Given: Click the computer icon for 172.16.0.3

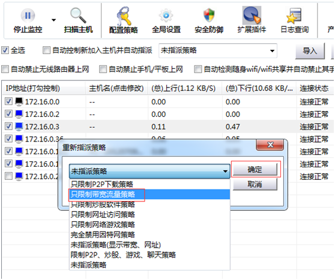Looking at the screenshot, I should point(19,127).
